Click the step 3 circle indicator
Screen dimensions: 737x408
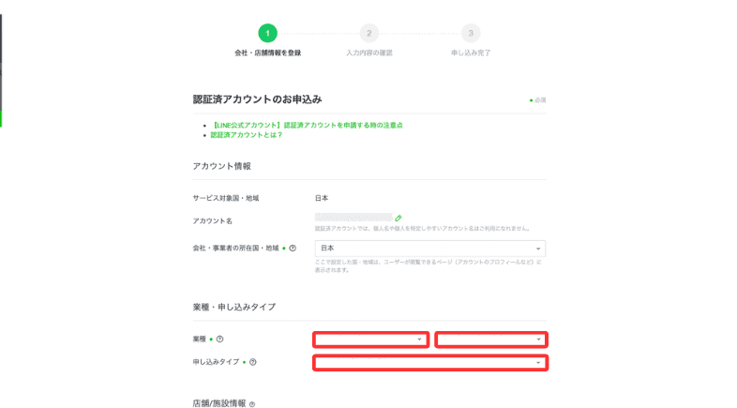click(x=471, y=34)
